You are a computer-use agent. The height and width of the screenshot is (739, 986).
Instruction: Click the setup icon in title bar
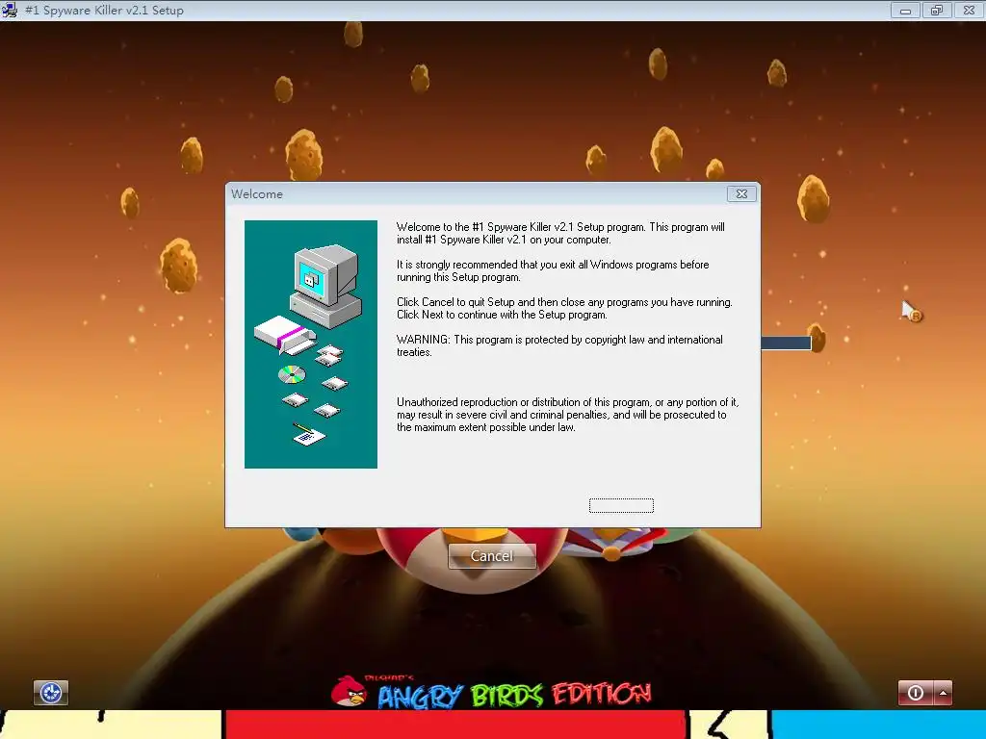(10, 10)
